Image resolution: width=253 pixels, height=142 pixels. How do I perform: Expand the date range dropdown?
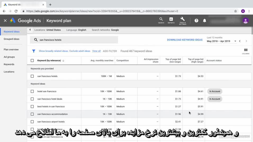(235, 41)
